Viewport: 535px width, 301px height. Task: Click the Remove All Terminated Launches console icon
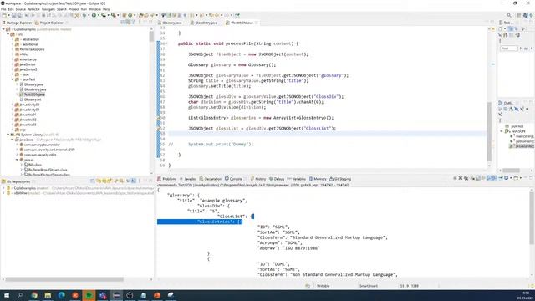point(466,178)
